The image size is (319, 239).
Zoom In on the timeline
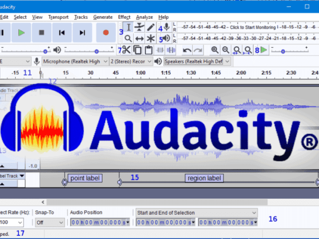(214, 50)
